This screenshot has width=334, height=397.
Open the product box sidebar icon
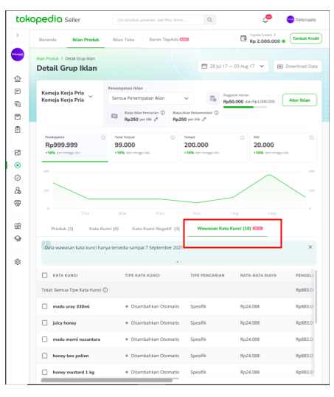coord(18,117)
